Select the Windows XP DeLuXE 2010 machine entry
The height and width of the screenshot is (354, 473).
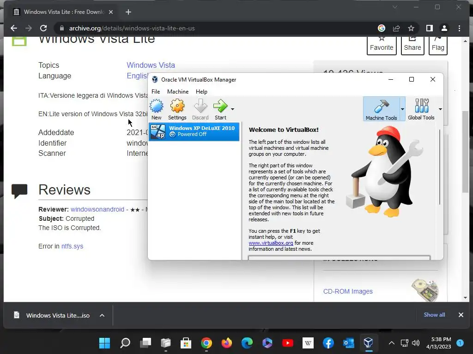194,131
